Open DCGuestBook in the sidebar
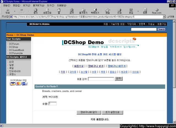The width and height of the screenshot is (176, 128). pyautogui.click(x=16, y=50)
